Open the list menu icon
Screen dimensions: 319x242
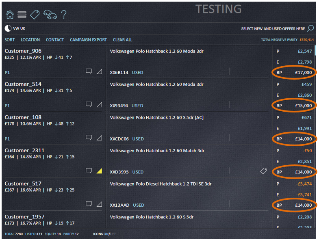tap(22, 15)
